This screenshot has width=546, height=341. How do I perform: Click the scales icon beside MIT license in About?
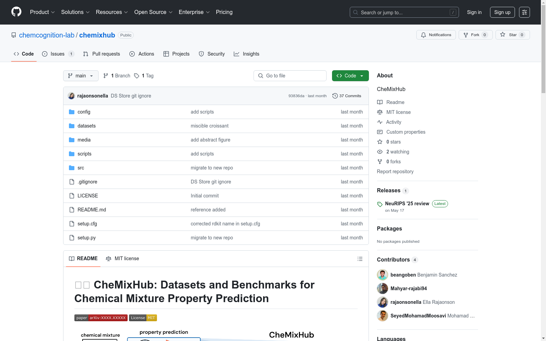[380, 112]
